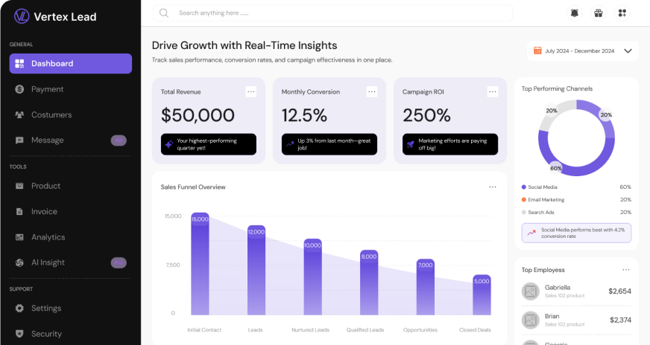Open the Analytics sidebar item
650x345 pixels.
[x=48, y=237]
